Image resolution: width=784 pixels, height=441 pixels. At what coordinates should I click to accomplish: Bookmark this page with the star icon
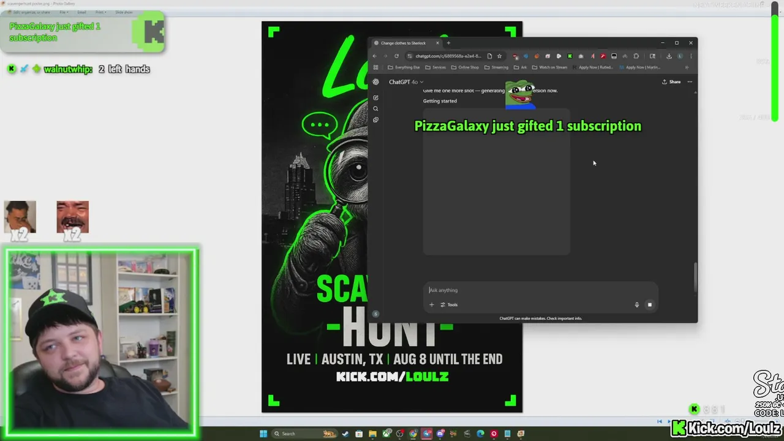tap(499, 56)
